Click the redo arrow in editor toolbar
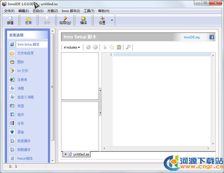 [95, 47]
